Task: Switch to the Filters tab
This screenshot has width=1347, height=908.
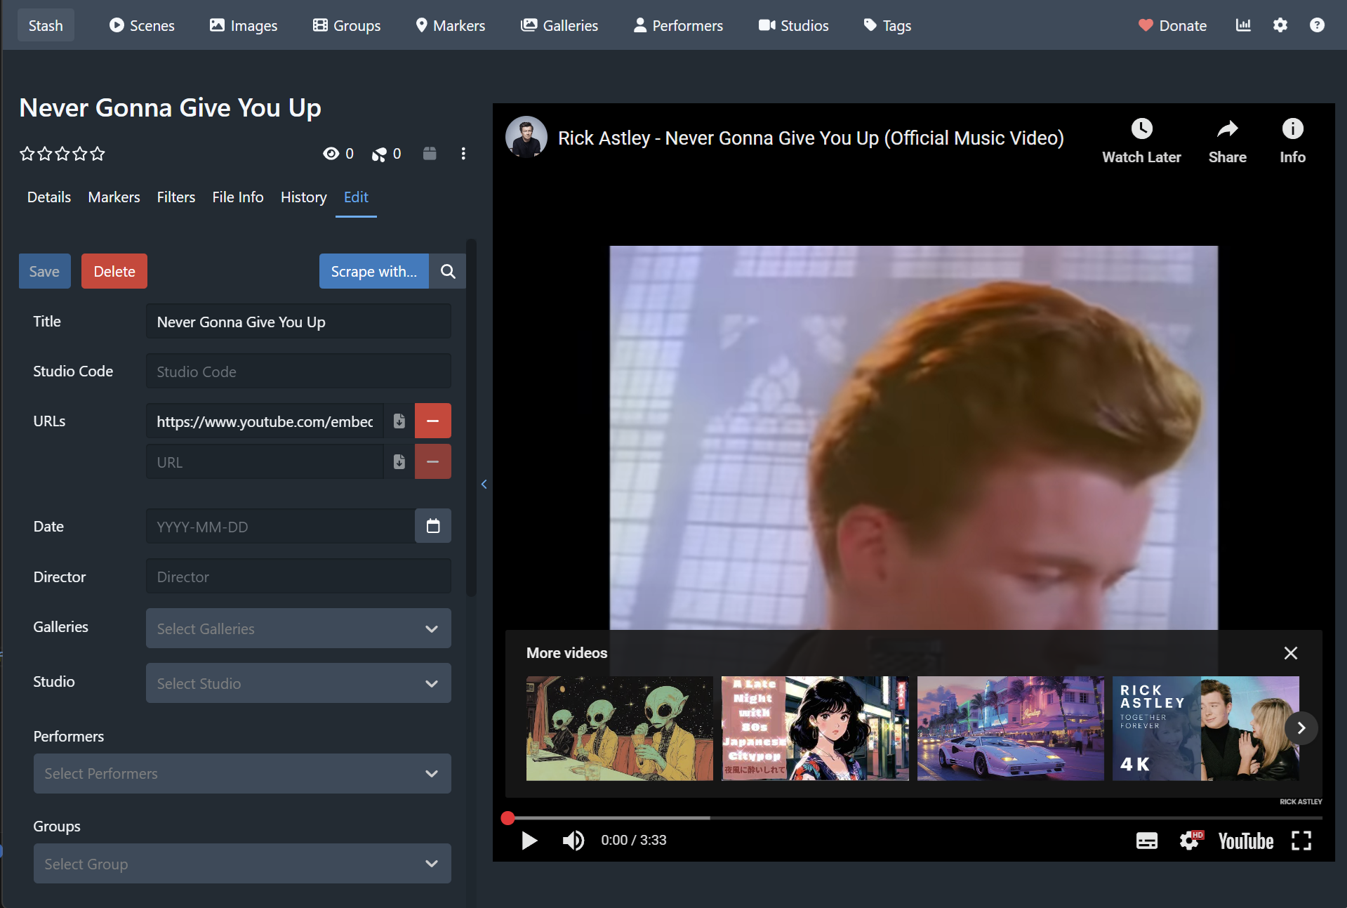Action: (x=176, y=197)
